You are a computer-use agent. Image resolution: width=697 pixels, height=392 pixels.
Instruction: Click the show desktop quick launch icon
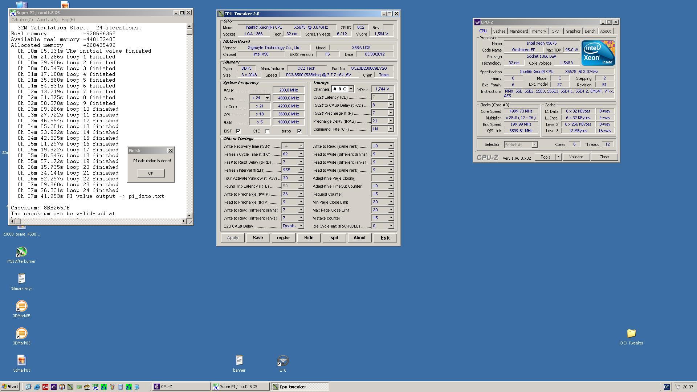pos(28,387)
